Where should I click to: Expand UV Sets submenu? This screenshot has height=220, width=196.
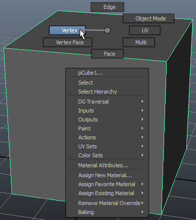click(107, 146)
